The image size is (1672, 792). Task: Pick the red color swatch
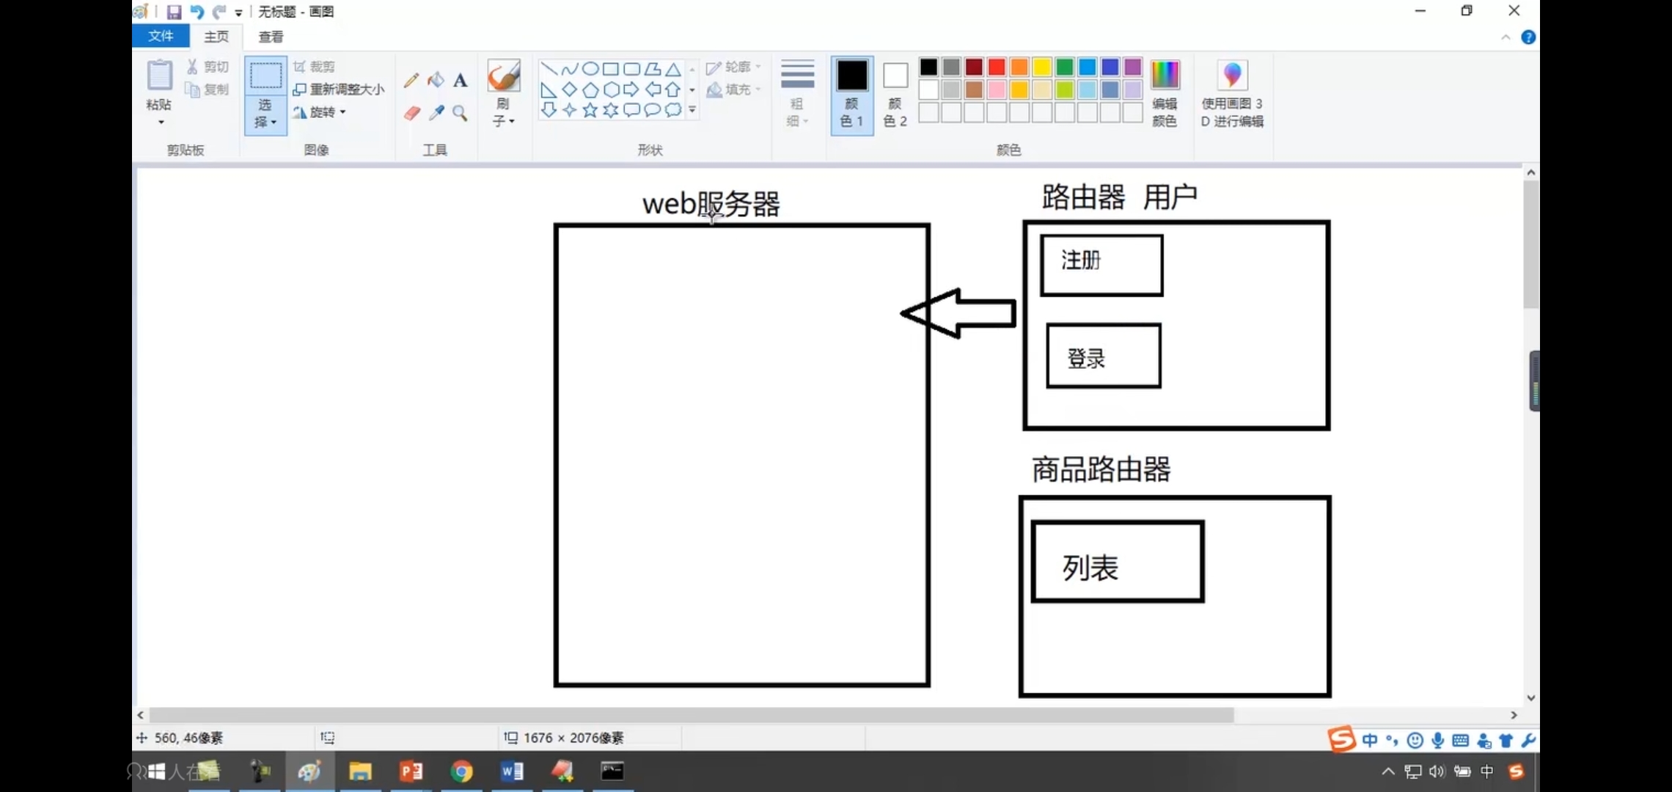[x=996, y=67]
